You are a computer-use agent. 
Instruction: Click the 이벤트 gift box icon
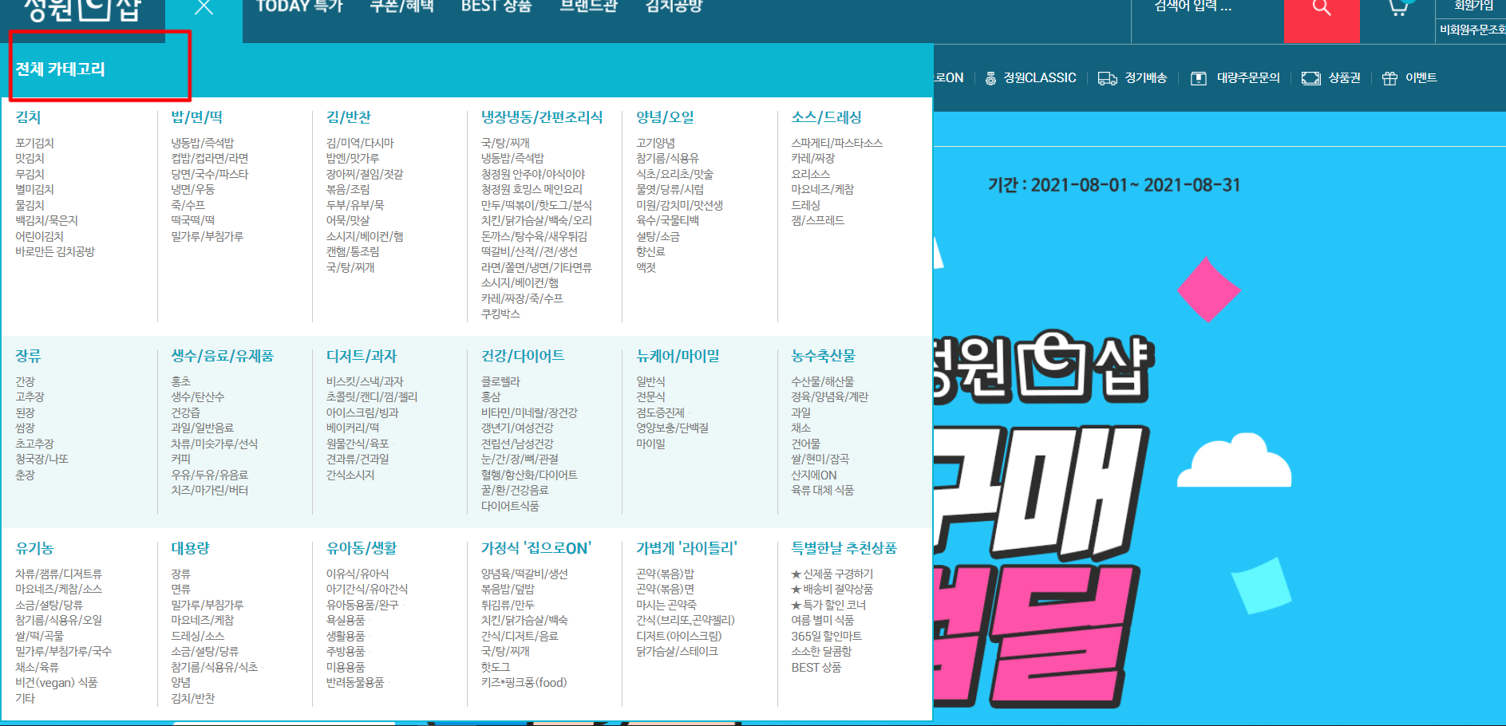point(1389,78)
